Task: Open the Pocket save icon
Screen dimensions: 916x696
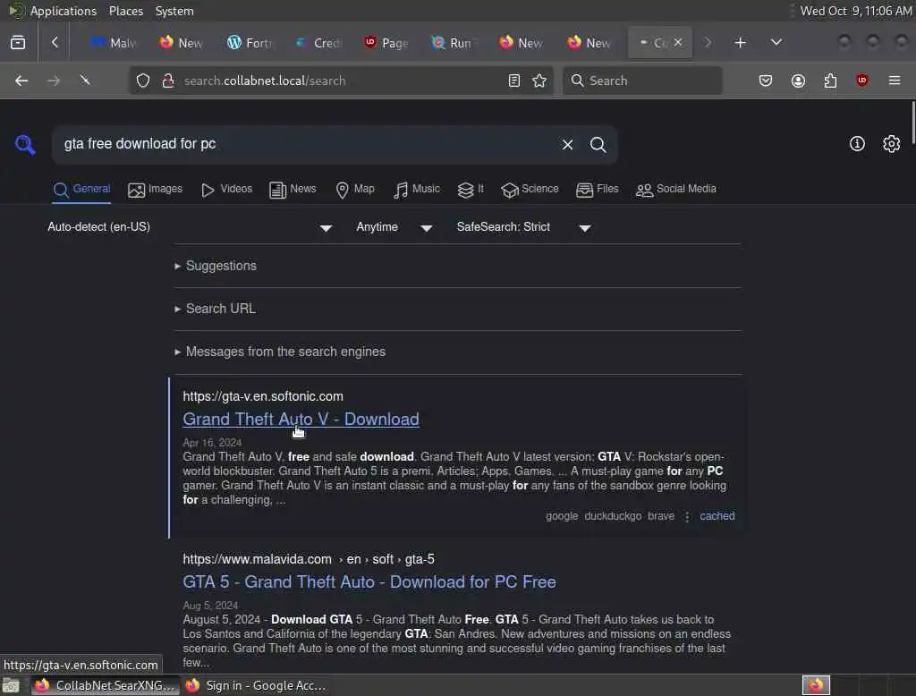Action: pos(766,81)
